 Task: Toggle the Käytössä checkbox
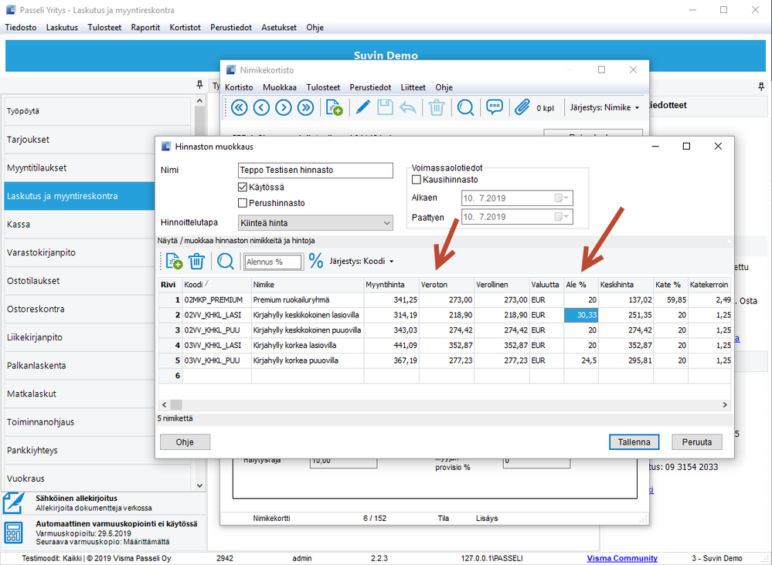point(243,188)
